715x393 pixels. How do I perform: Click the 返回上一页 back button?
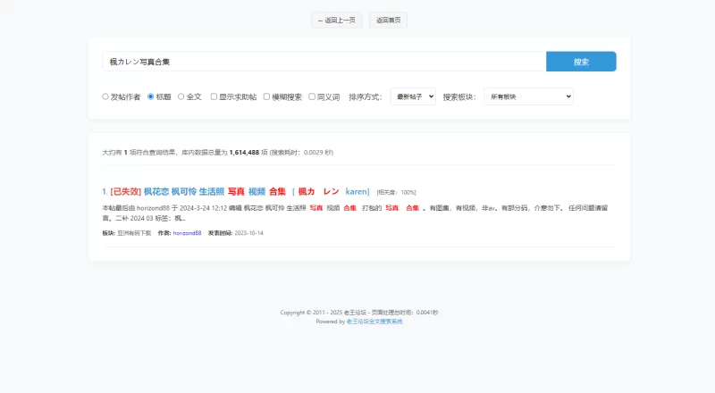point(337,20)
